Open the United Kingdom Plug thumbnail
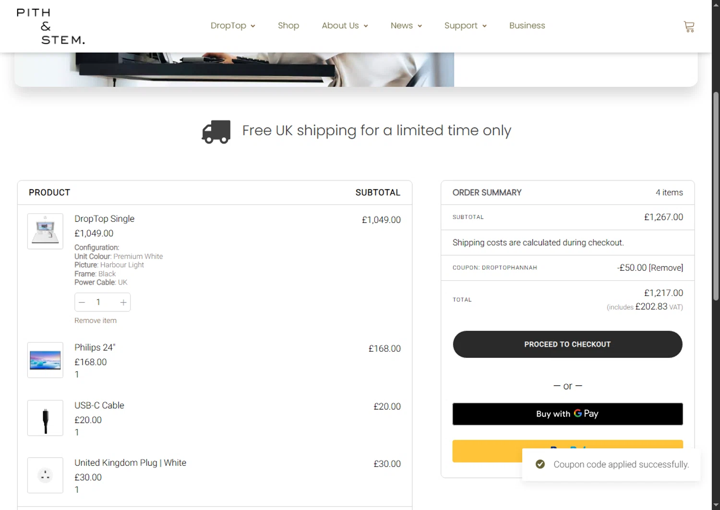This screenshot has width=720, height=510. click(45, 475)
